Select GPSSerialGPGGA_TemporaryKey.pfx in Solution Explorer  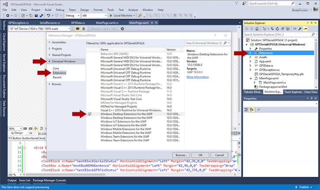[x=281, y=74]
